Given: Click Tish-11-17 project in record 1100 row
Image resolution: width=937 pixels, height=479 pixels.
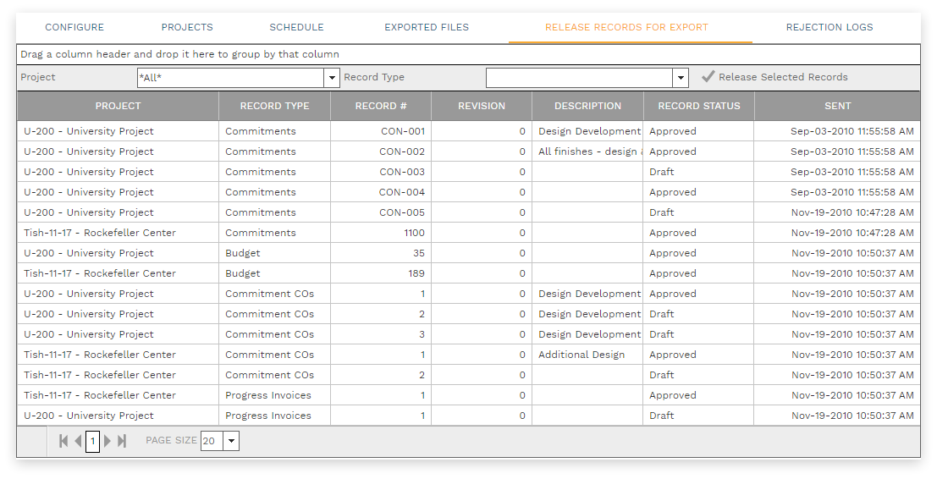Looking at the screenshot, I should pyautogui.click(x=100, y=233).
